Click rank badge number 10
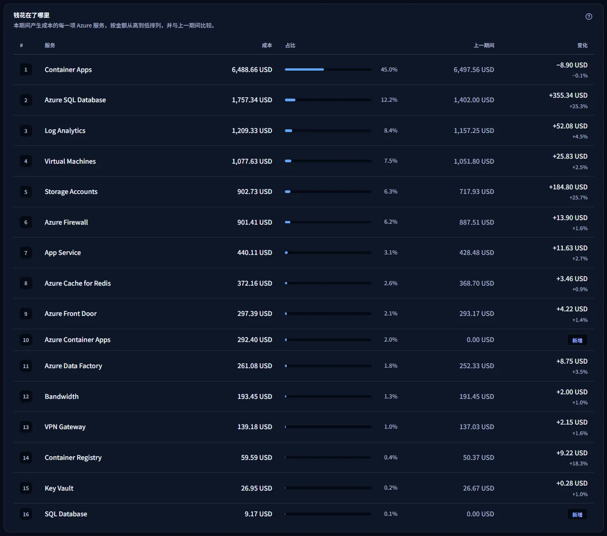Viewport: 607px width, 536px height. pyautogui.click(x=26, y=340)
